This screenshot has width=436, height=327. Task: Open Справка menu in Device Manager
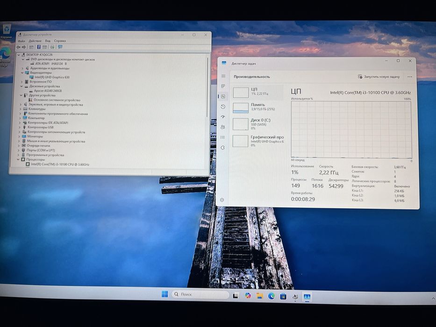(x=60, y=41)
